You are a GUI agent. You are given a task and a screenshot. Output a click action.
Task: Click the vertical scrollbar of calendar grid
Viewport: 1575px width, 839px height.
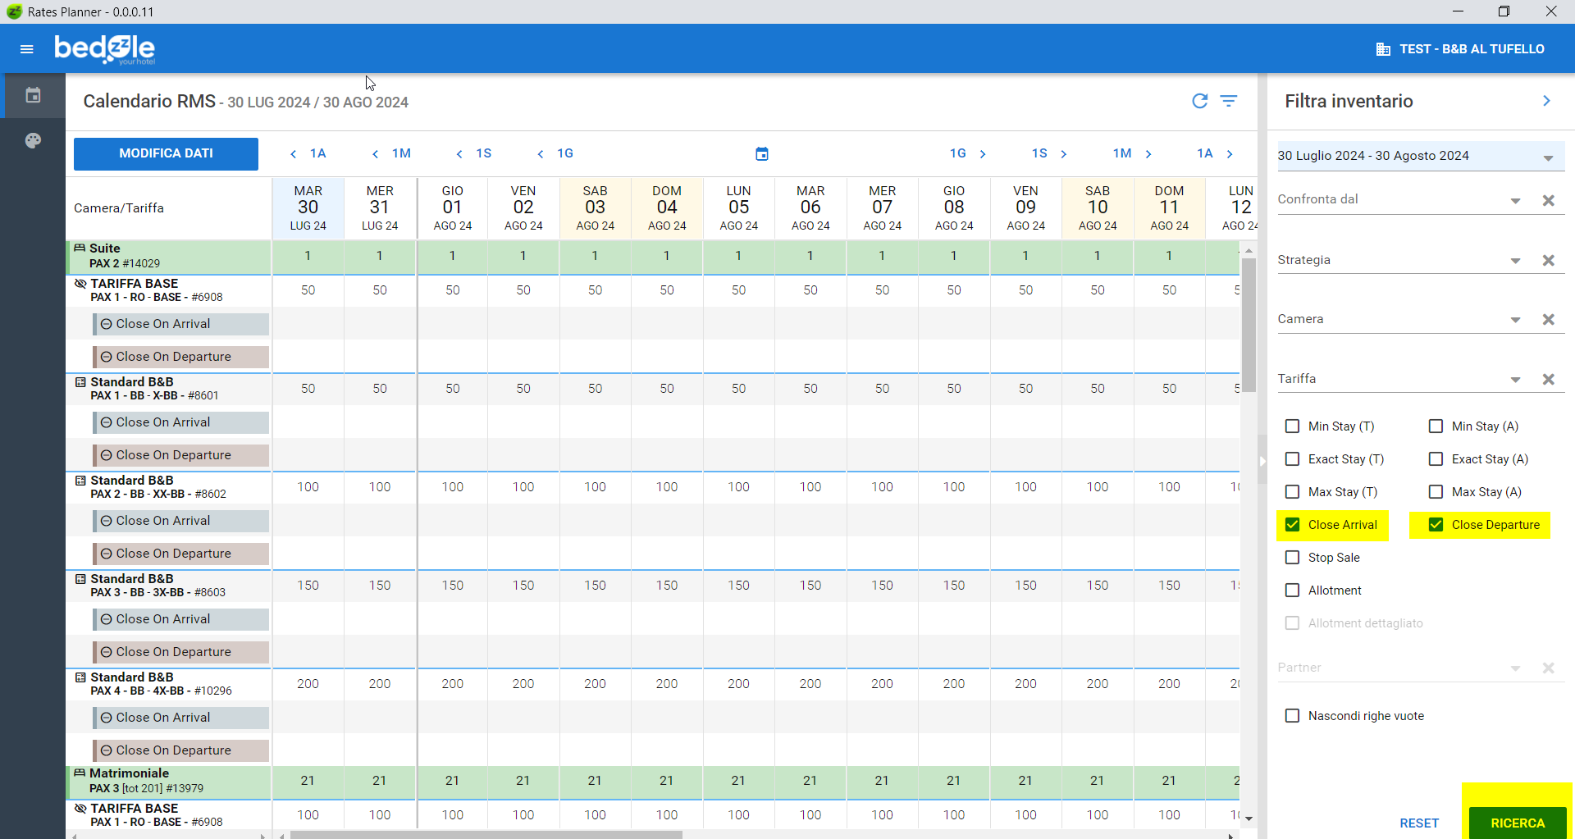pos(1249,326)
